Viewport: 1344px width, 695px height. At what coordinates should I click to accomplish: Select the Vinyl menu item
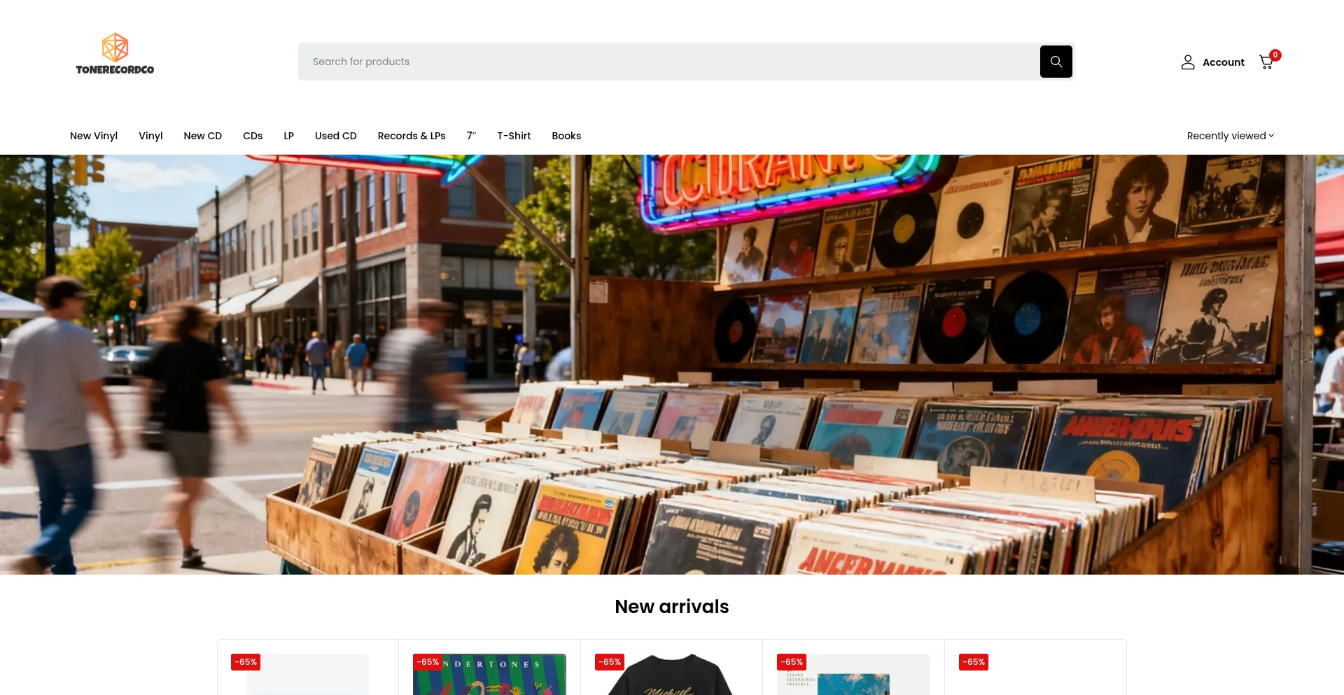(x=150, y=136)
